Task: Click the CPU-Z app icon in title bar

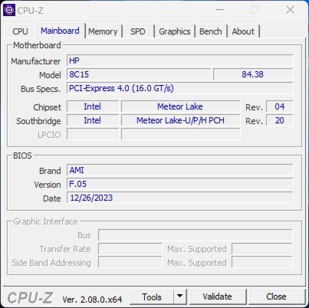Action: (x=9, y=10)
